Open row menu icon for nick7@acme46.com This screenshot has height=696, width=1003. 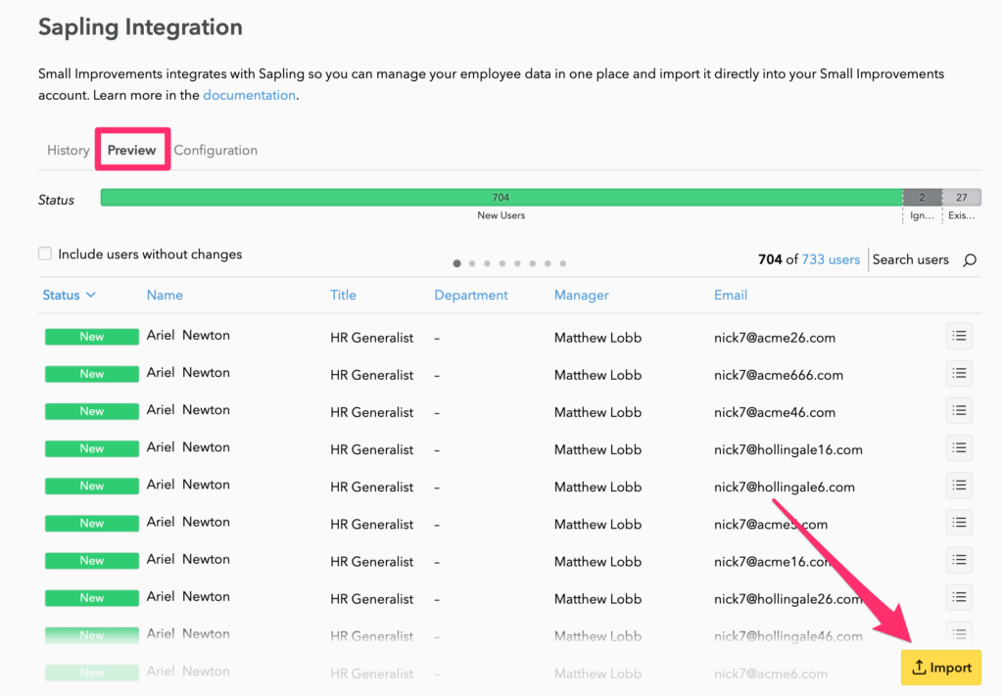[959, 411]
